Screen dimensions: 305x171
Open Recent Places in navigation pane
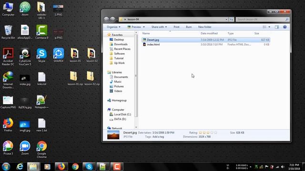click(x=122, y=49)
